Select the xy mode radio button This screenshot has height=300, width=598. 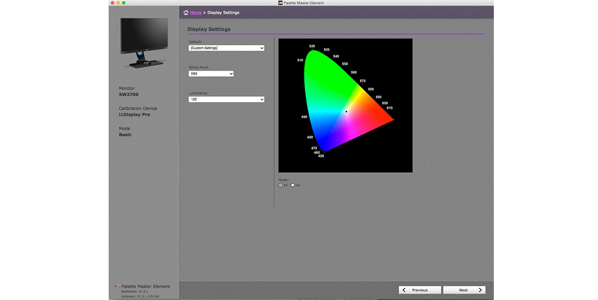[281, 185]
